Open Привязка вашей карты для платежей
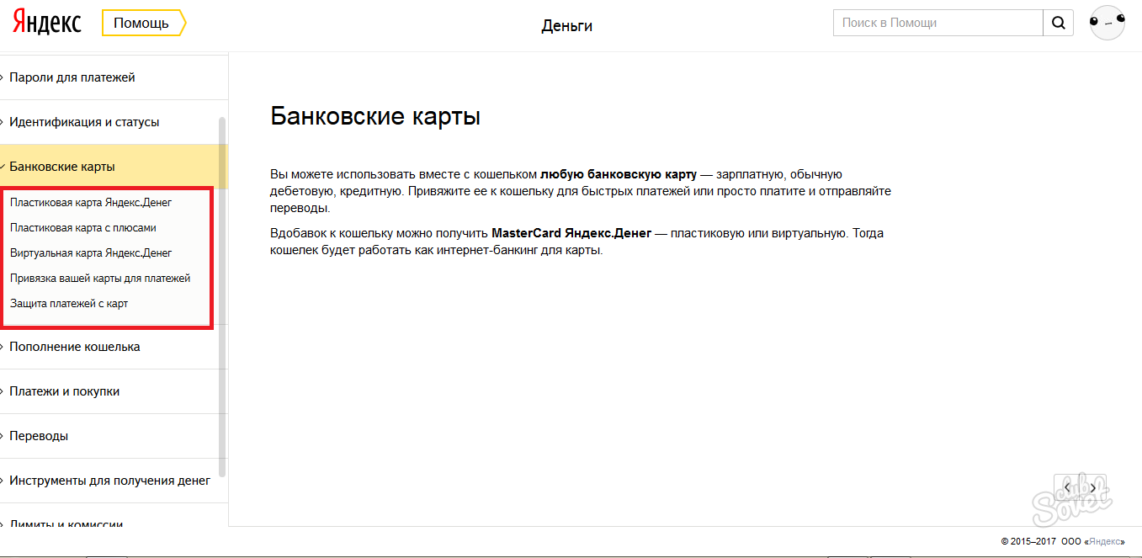Screen dimensions: 1142x558 (100, 278)
